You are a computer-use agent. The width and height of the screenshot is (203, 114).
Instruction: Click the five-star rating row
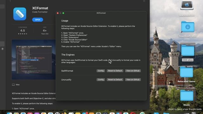tap(23, 34)
